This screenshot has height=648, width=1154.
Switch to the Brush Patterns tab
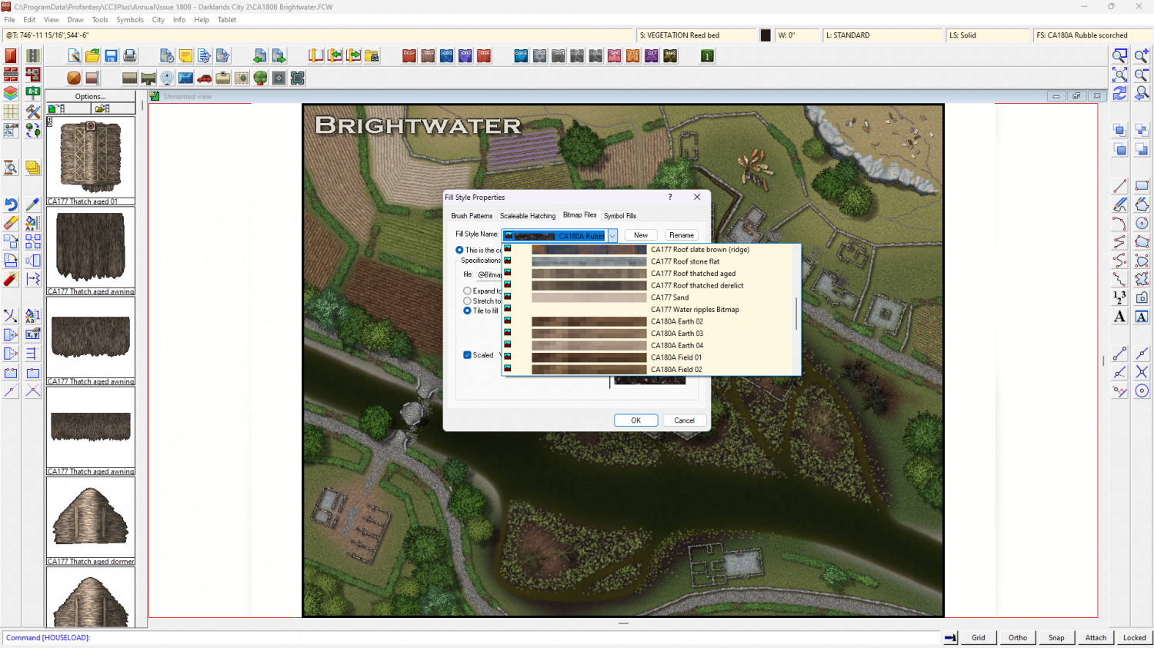tap(472, 216)
